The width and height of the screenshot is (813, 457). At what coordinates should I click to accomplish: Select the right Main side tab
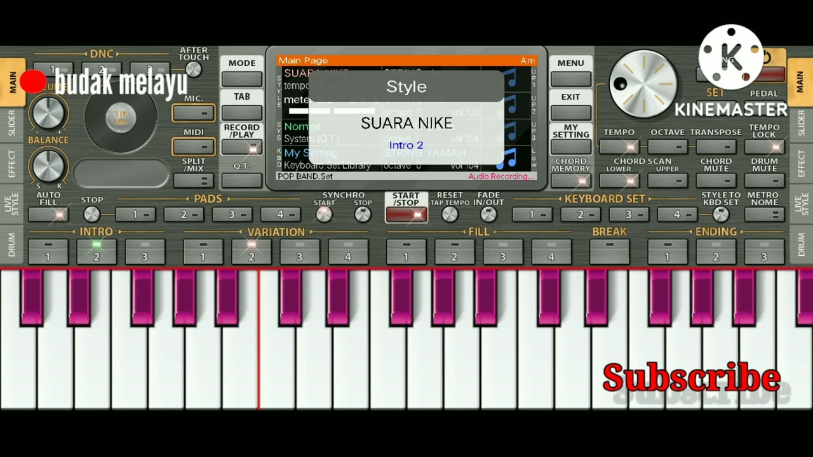coord(800,83)
